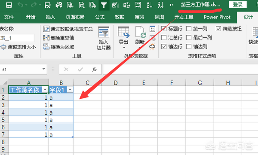Screen dimensions: 258x155
Task: Disable the 镶边行 banded rows checkbox
Action: [164, 46]
